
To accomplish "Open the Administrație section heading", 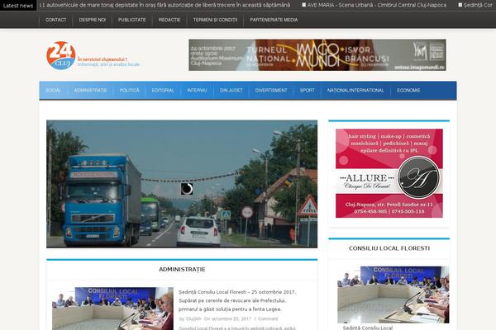I will [182, 270].
